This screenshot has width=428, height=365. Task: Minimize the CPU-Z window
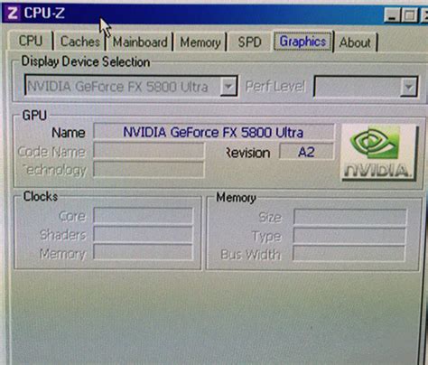393,14
